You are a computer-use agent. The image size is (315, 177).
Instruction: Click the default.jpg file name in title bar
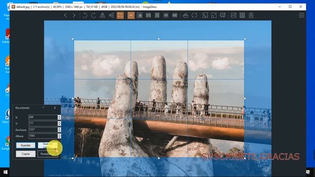coord(23,7)
